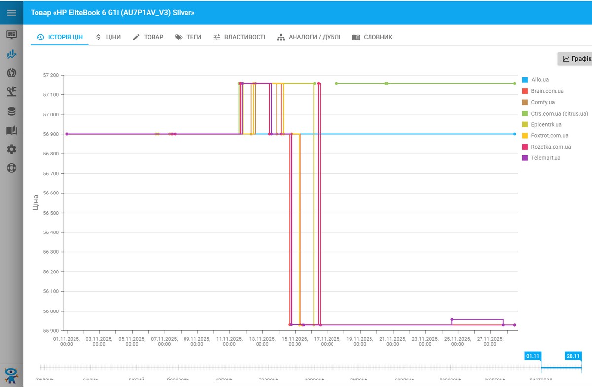Open the hamburger navigation menu

tap(11, 13)
